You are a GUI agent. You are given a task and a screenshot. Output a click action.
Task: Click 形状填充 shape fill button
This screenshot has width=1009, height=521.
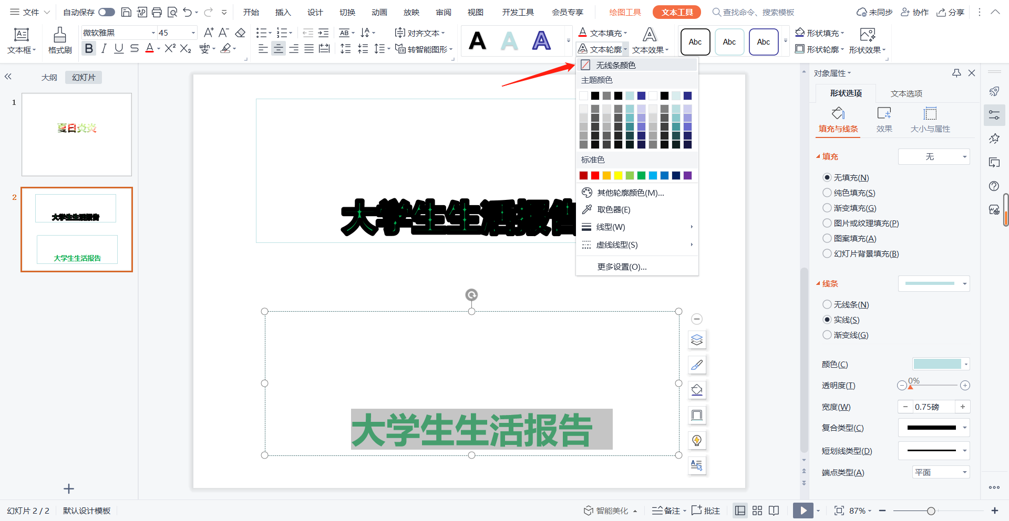pos(819,33)
